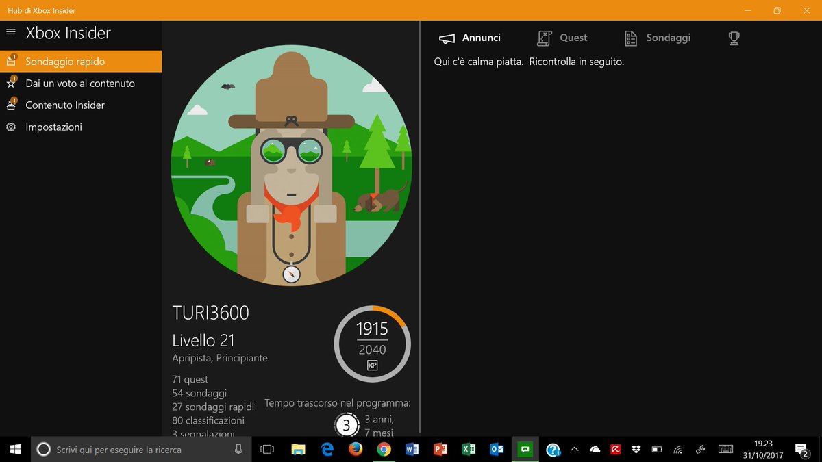The image size is (822, 462).
Task: Click the star icon for content rating
Action: coord(11,83)
